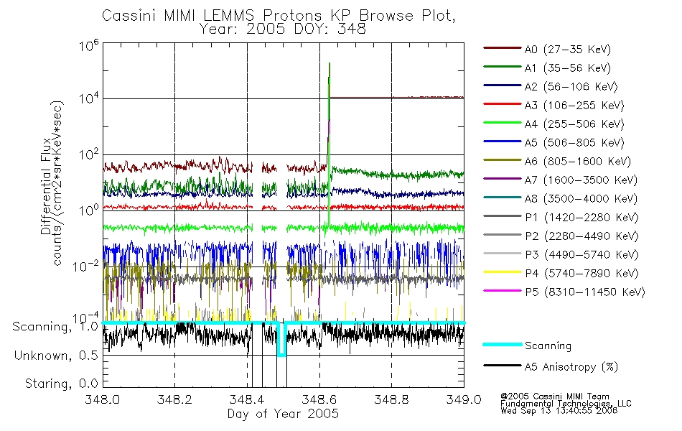Click the 'Fundamental Technologies, LLC' text
Screen dimensions: 682x431
(x=566, y=404)
